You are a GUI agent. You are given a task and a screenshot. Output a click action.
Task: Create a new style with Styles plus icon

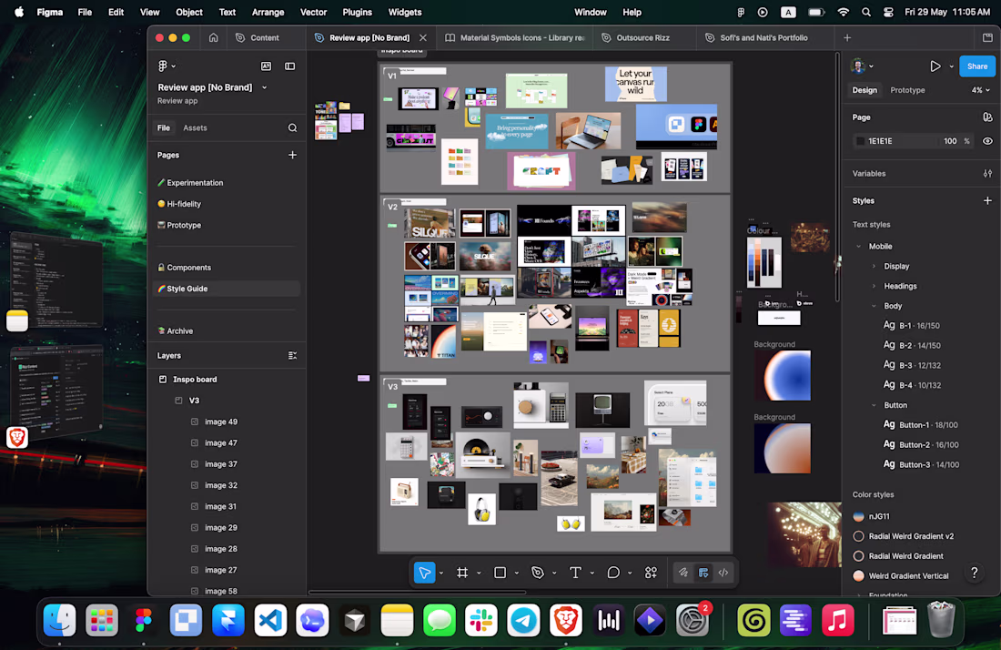click(987, 200)
